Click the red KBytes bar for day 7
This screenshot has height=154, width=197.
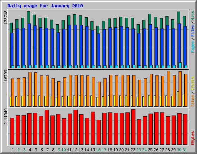click(47, 127)
